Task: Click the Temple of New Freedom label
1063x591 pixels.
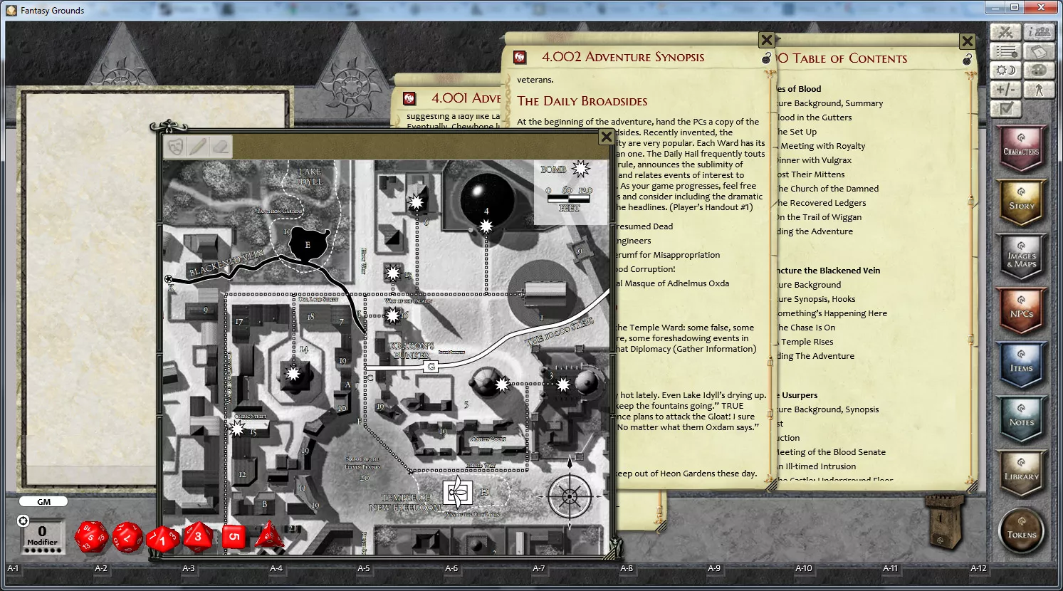Action: click(406, 503)
